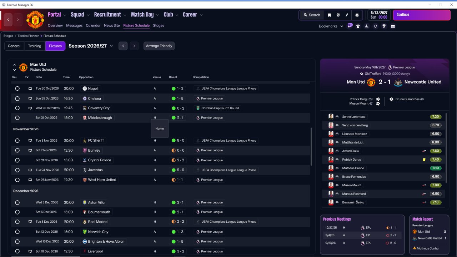Image resolution: width=457 pixels, height=257 pixels.
Task: Click the Tactics Planner breadcrumb link
Action: [29, 36]
